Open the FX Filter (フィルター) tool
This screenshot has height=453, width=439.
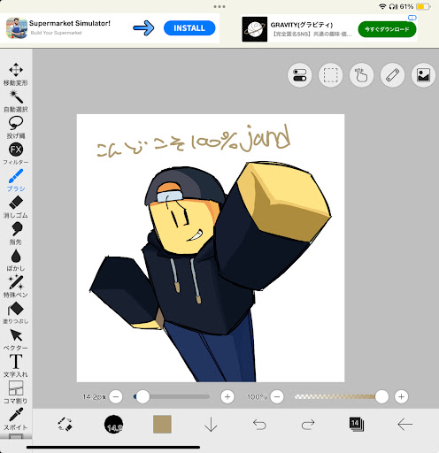click(x=16, y=154)
